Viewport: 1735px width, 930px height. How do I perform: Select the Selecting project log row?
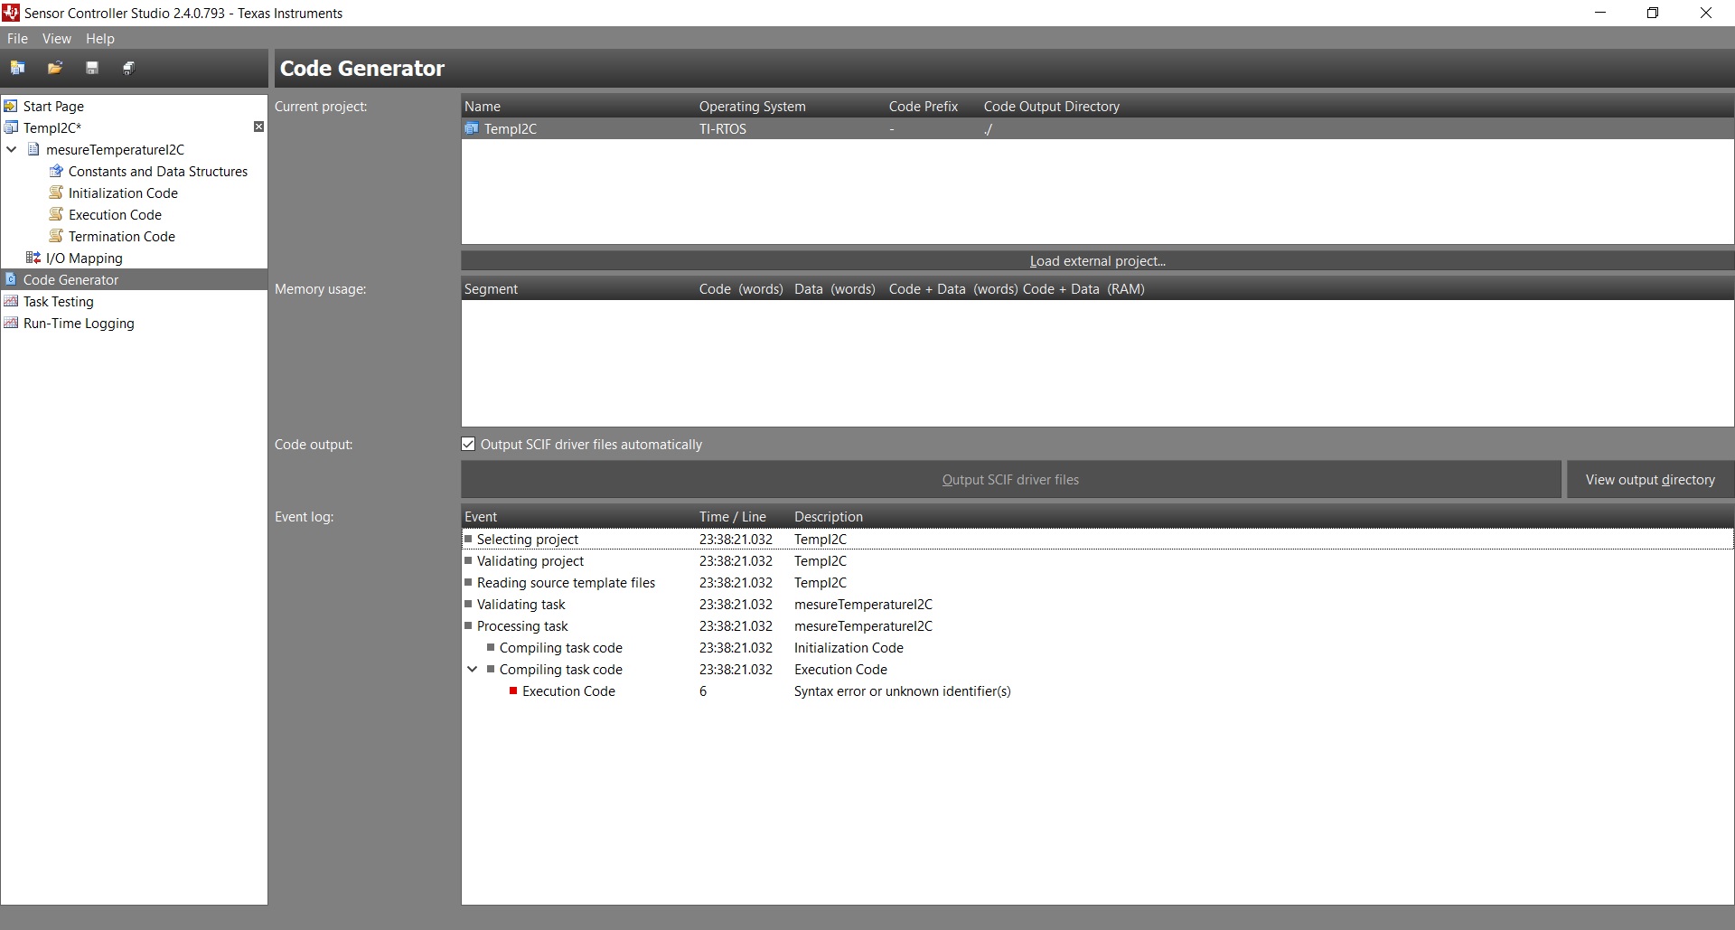(x=1097, y=539)
